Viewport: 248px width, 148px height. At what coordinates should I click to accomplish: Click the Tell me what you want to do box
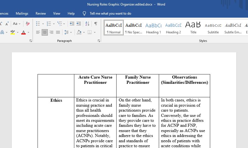tap(110, 14)
